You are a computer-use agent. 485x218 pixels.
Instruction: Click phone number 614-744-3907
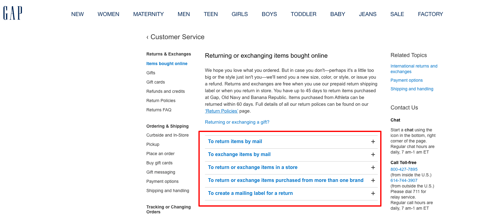pos(404,180)
